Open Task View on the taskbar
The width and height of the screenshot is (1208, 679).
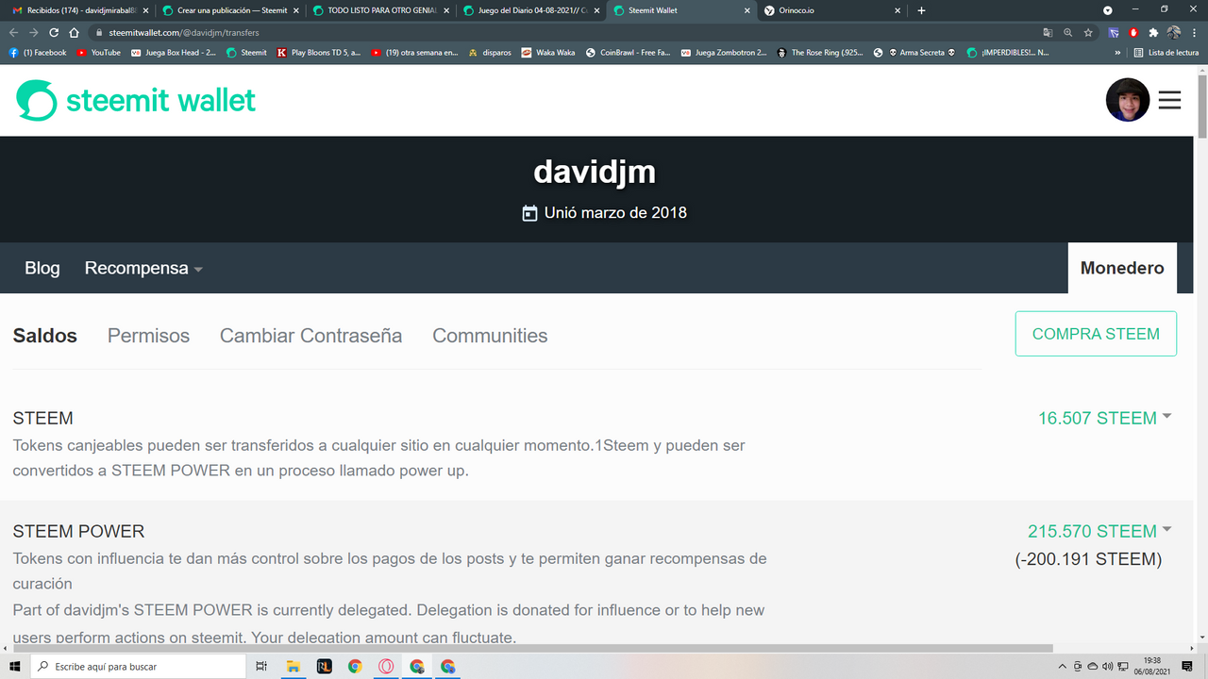261,667
